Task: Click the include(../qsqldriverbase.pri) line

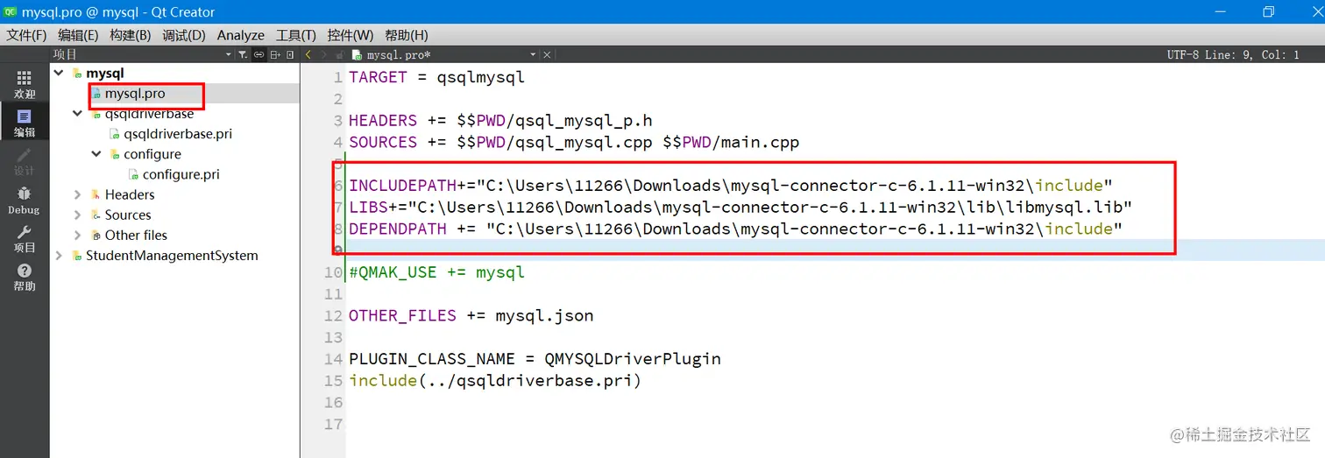Action: tap(495, 381)
